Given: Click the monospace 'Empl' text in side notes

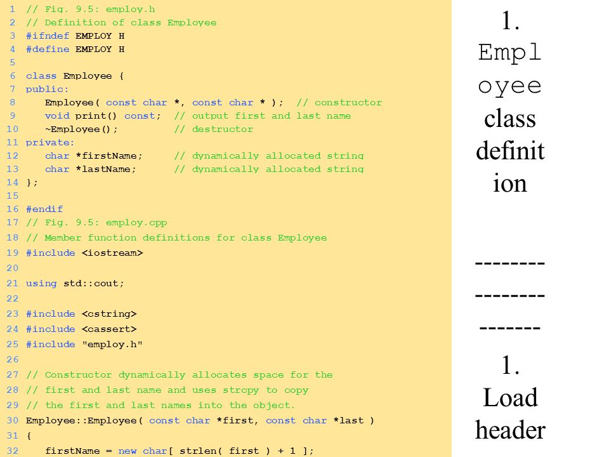Looking at the screenshot, I should click(x=509, y=53).
